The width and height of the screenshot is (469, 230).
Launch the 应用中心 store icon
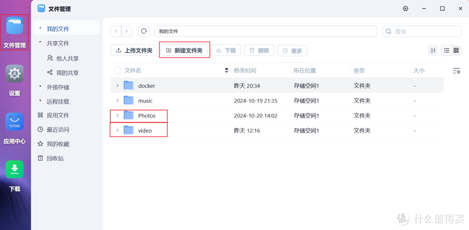[x=14, y=122]
